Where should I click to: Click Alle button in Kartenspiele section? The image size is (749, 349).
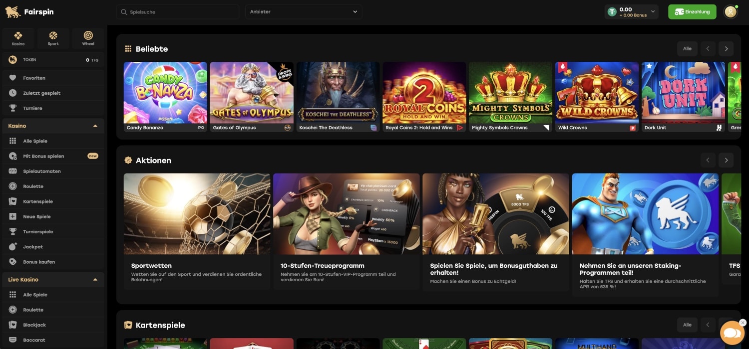pos(687,325)
